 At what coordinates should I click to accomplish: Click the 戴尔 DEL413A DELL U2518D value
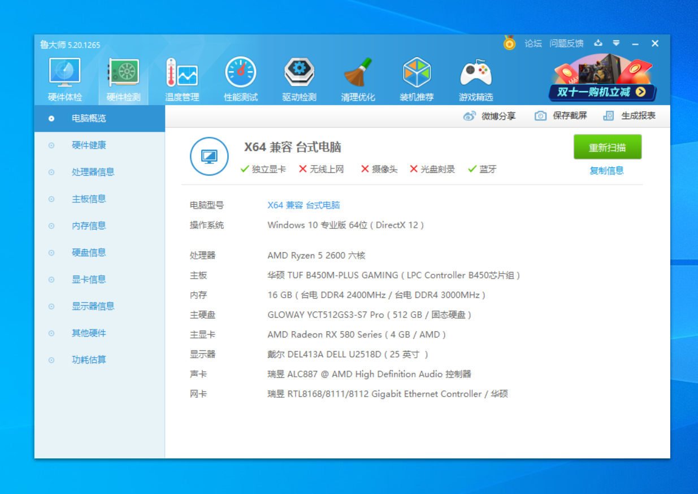coord(348,354)
